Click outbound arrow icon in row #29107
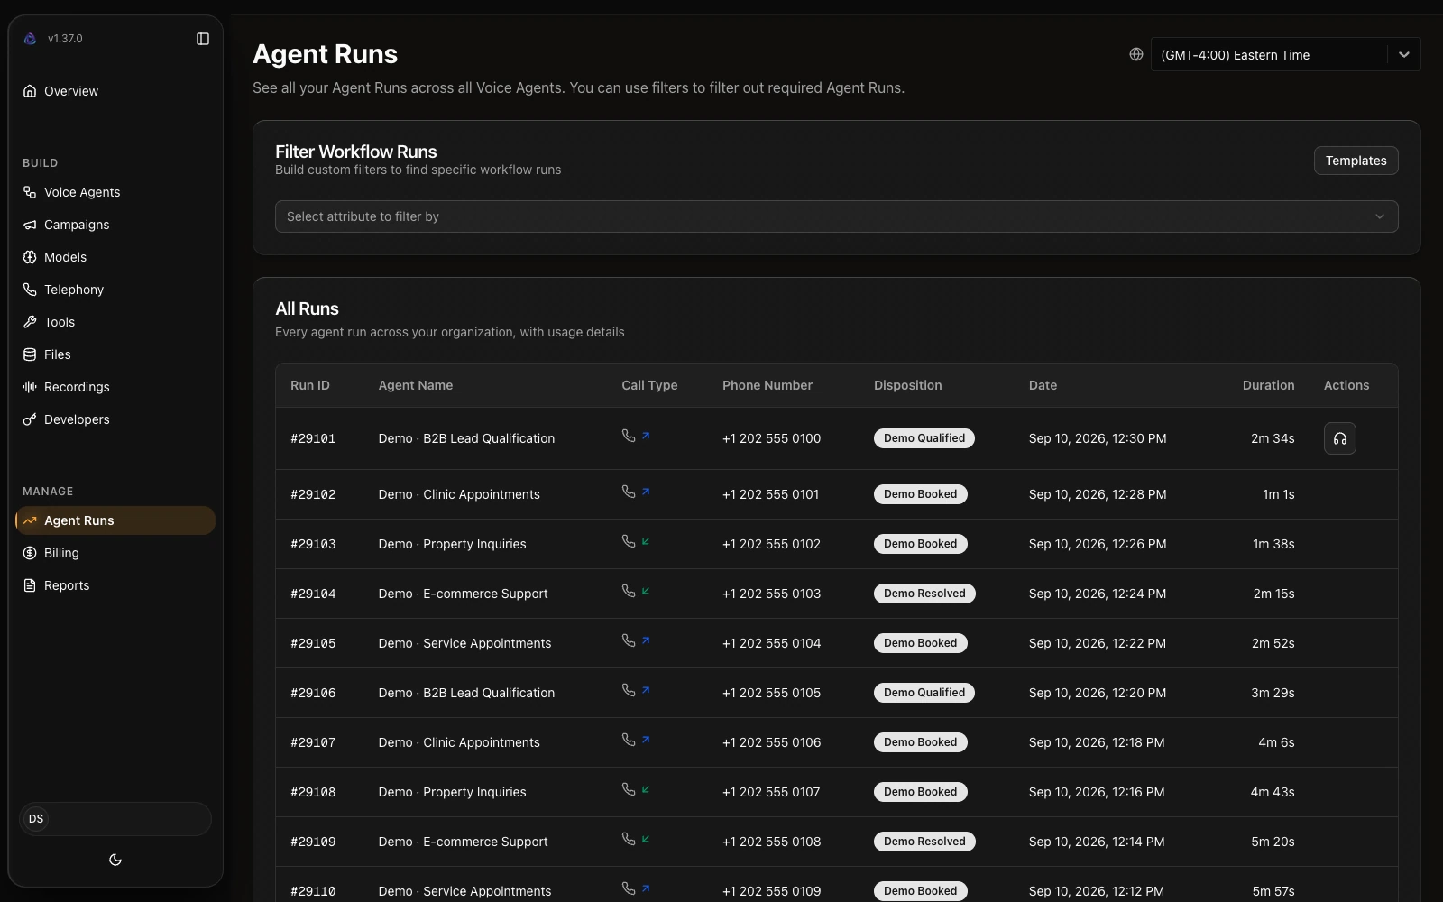 pos(646,741)
